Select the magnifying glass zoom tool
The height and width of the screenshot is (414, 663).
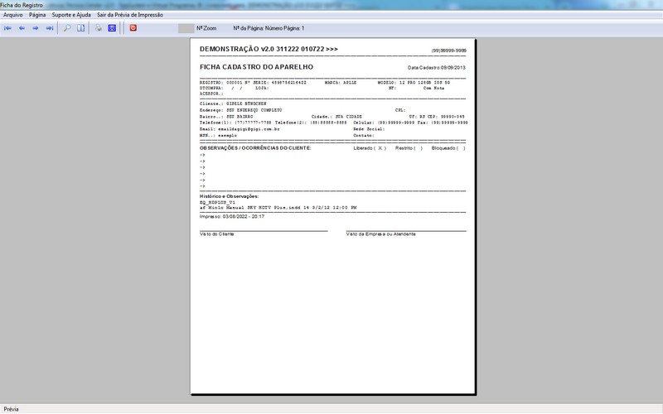click(x=67, y=28)
